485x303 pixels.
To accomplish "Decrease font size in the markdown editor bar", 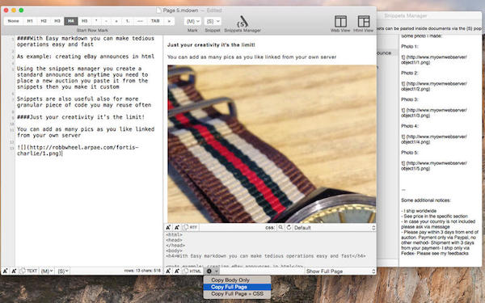I will 14,271.
